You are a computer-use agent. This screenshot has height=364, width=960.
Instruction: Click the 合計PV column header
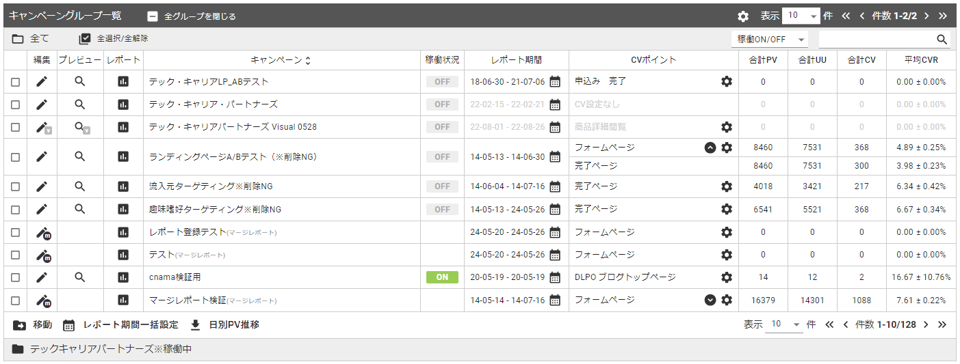click(763, 60)
